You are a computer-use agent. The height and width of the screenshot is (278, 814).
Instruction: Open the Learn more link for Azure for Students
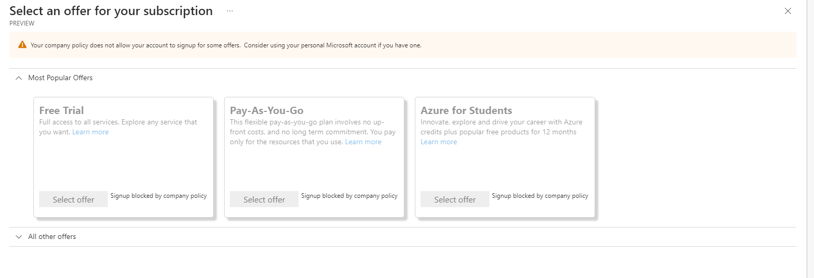[439, 142]
